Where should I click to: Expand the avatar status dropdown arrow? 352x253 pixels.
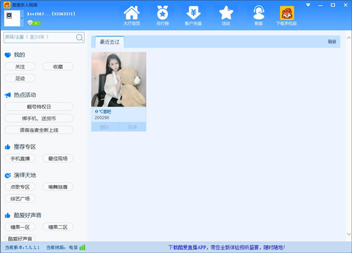[22, 18]
